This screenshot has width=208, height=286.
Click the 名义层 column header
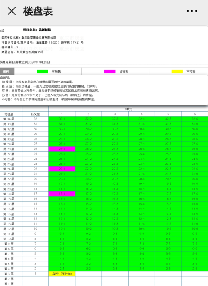[35, 114]
